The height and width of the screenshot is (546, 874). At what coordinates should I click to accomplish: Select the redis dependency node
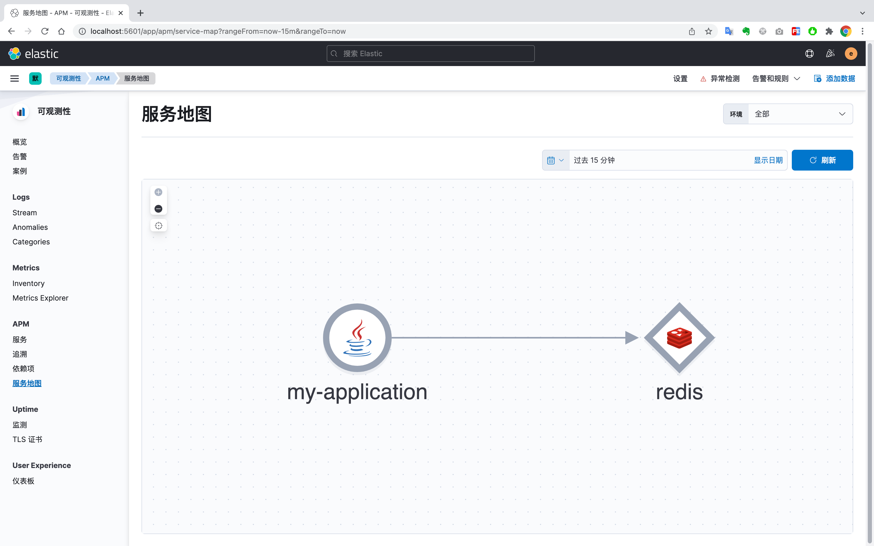click(x=679, y=338)
